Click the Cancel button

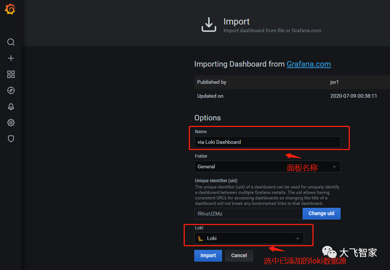(x=239, y=256)
